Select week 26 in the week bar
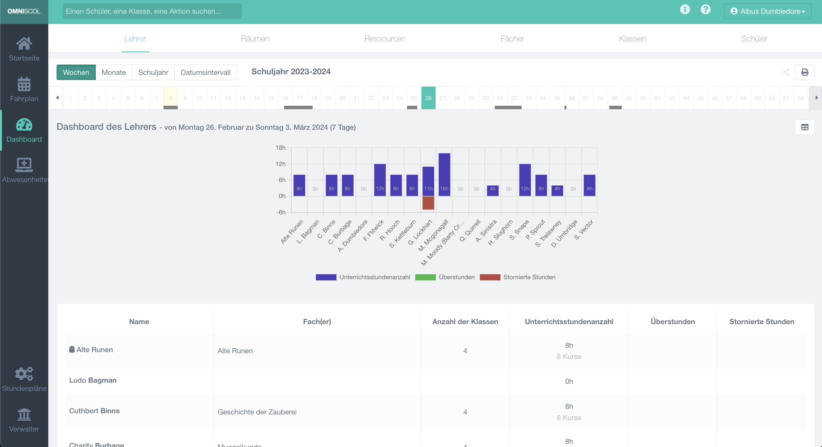 click(x=428, y=98)
